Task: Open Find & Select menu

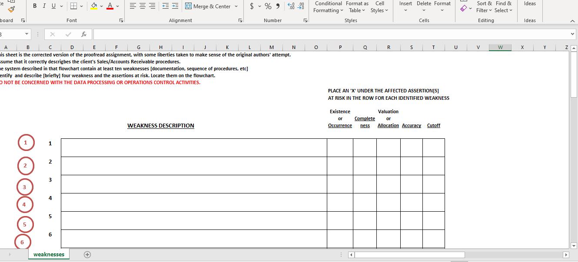Action: point(503,7)
